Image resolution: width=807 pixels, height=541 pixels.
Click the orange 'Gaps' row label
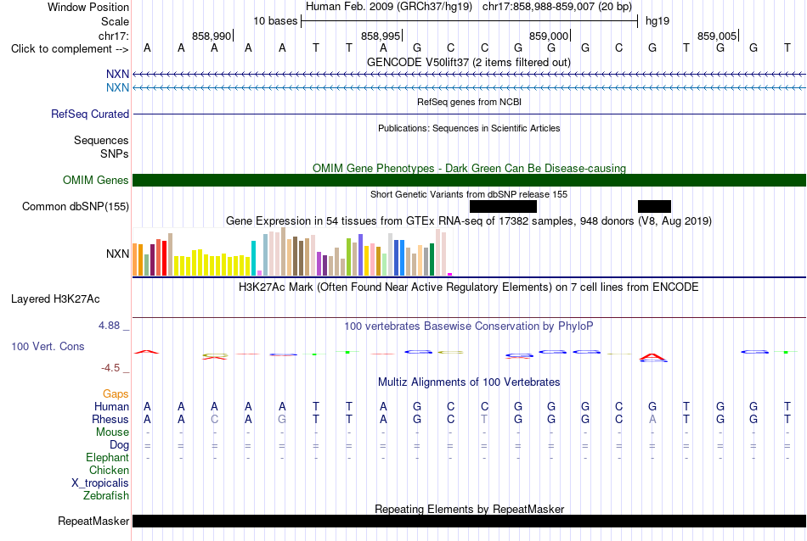(116, 393)
